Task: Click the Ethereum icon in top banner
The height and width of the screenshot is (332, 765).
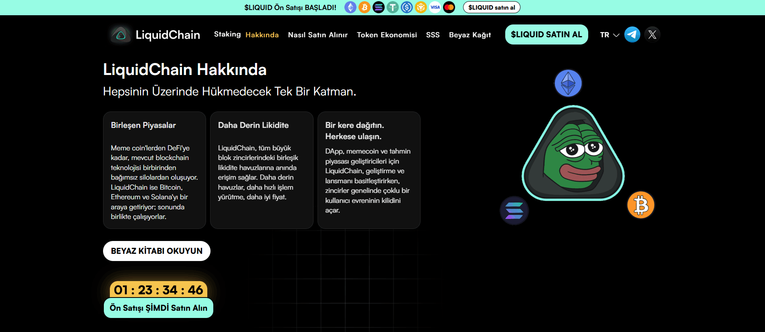Action: 350,7
